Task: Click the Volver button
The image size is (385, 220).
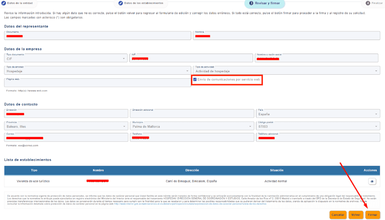Action: (x=356, y=215)
